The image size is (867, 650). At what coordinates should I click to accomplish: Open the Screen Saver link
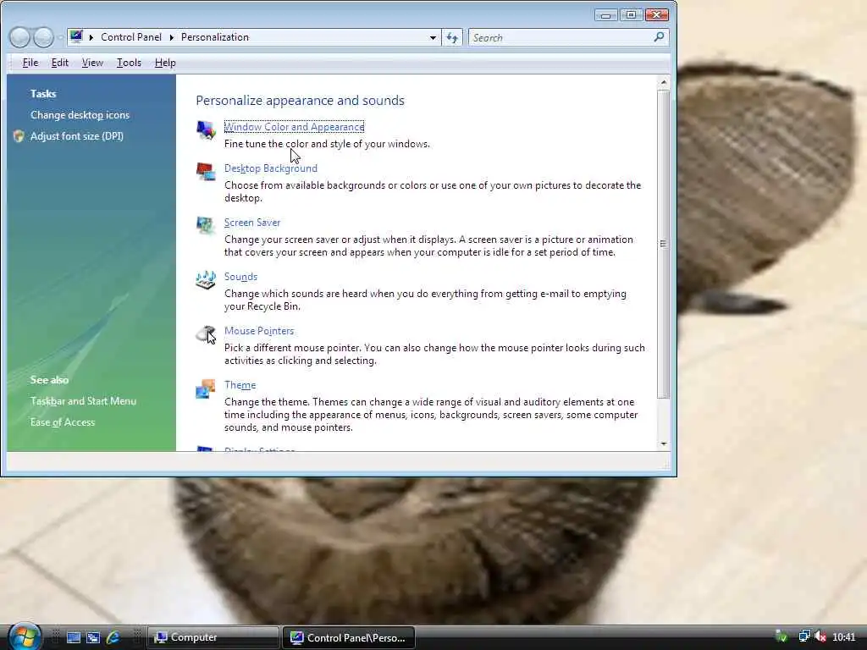coord(252,223)
